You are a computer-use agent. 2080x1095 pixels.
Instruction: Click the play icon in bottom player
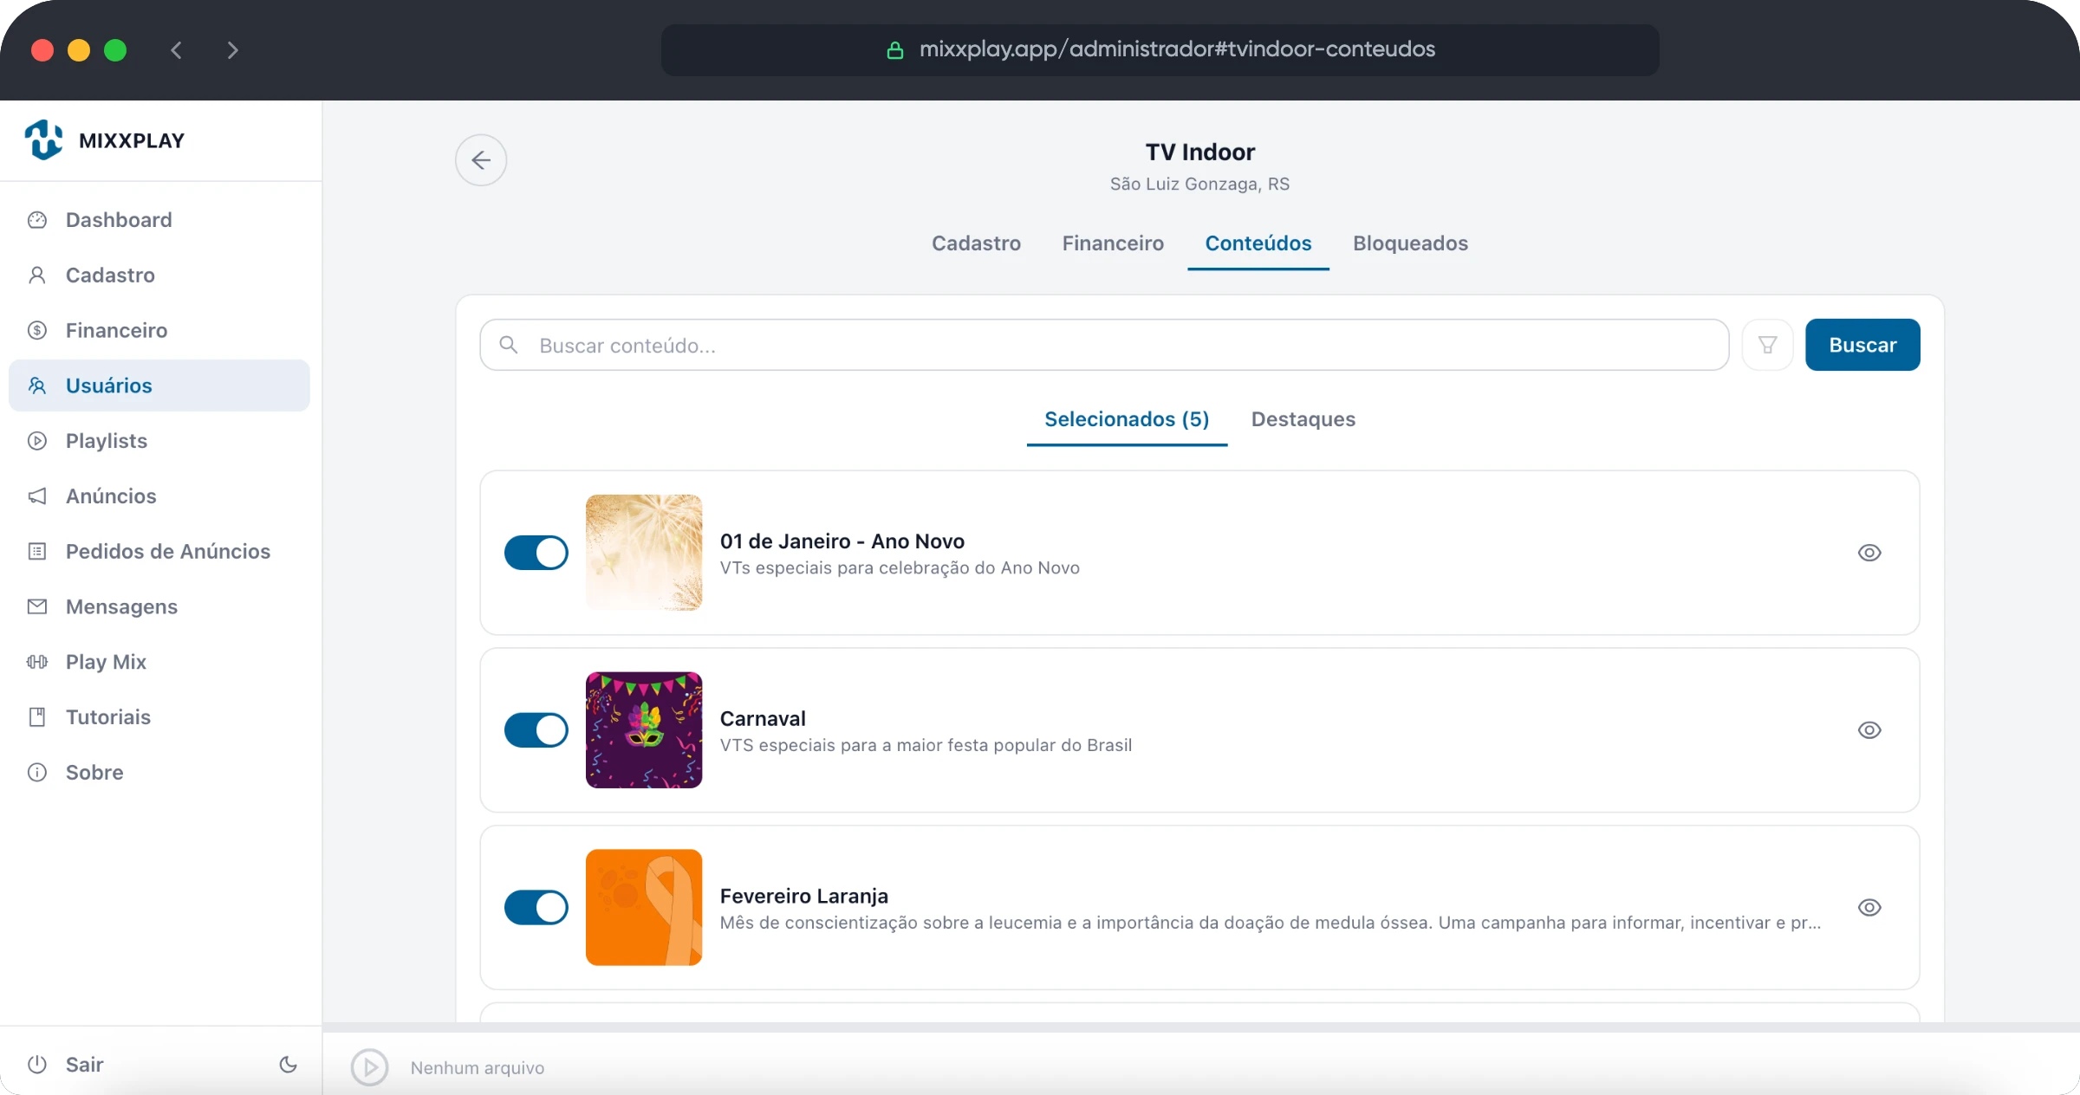(x=370, y=1067)
